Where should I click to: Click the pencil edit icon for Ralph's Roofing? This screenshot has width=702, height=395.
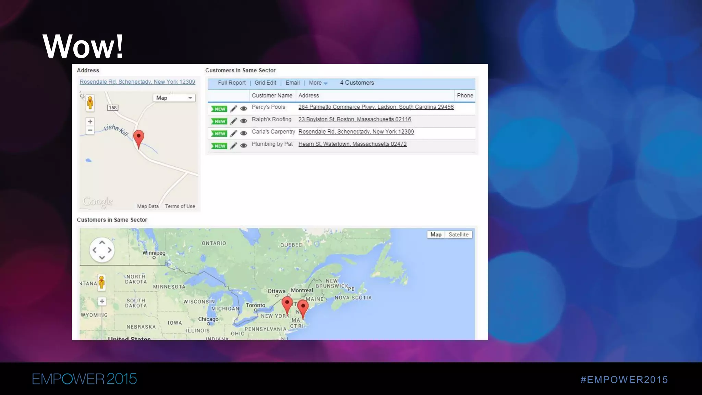point(233,121)
